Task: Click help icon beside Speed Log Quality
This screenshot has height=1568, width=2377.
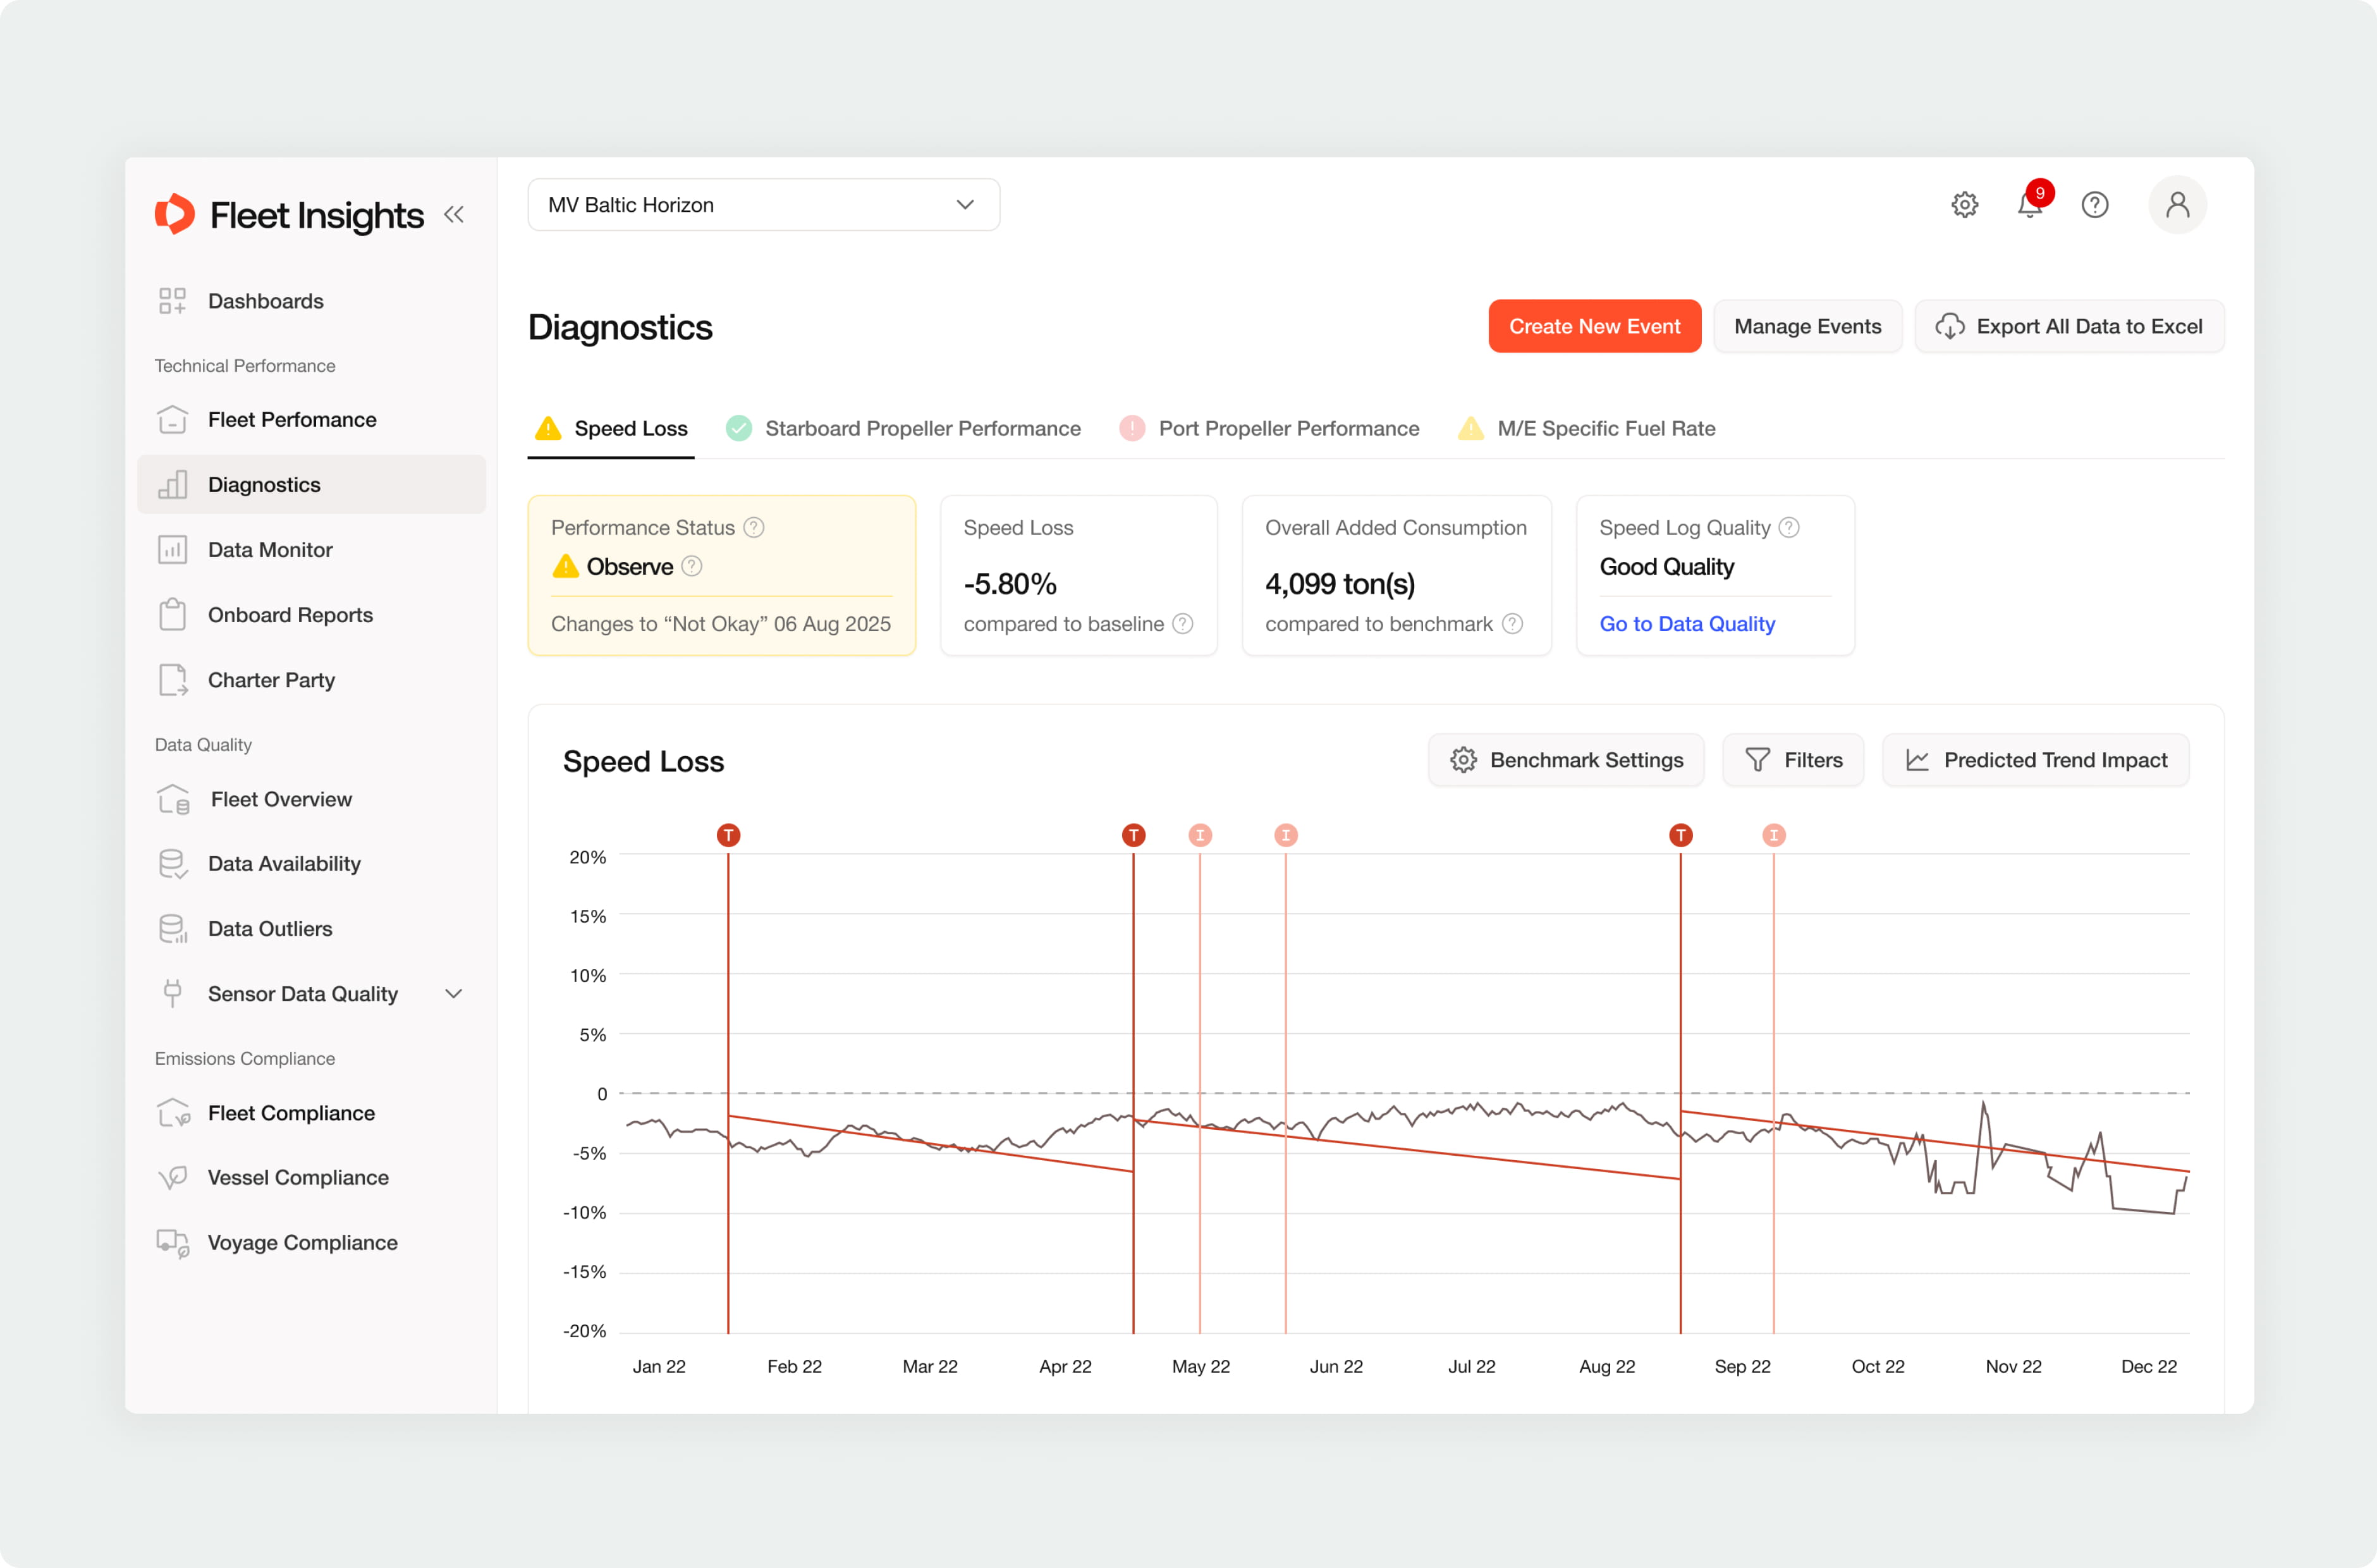Action: [x=1789, y=527]
